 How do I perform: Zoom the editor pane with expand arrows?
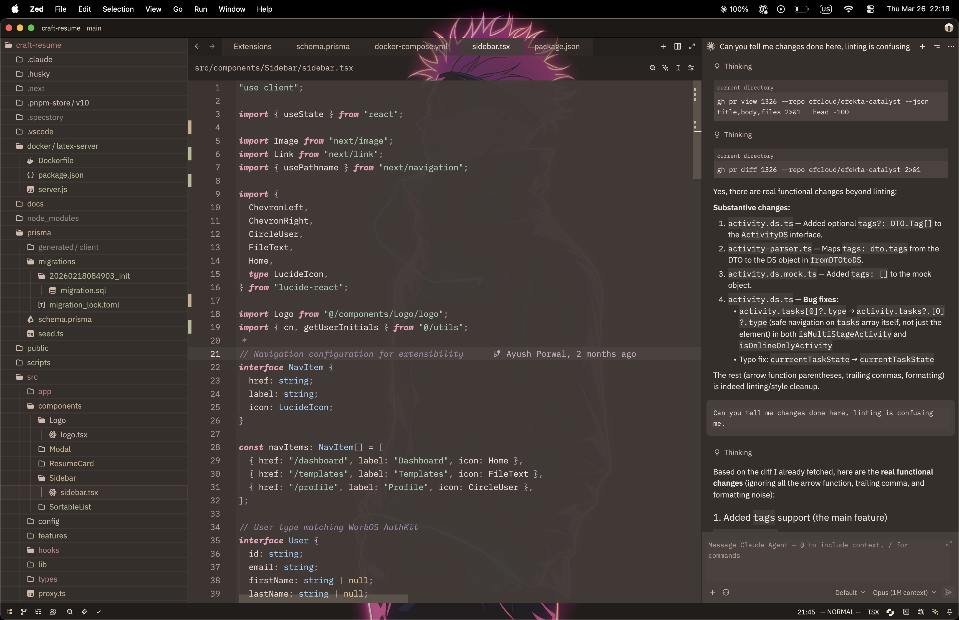click(x=692, y=46)
